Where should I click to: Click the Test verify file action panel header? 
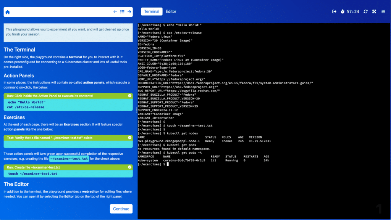[x=65, y=138]
